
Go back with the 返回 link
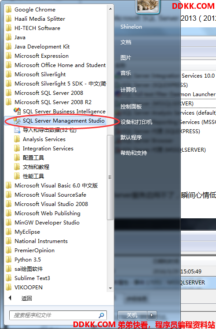[x=26, y=298]
